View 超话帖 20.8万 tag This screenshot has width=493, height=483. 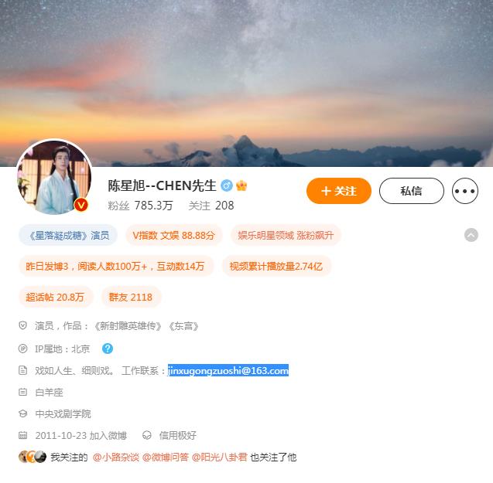[55, 297]
